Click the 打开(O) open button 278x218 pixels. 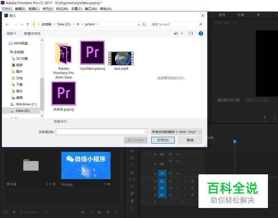click(x=163, y=140)
